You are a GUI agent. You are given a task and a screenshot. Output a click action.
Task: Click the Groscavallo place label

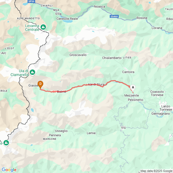click(x=78, y=55)
